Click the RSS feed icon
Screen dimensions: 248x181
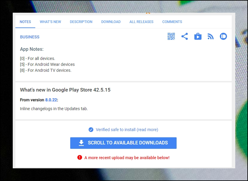click(210, 37)
